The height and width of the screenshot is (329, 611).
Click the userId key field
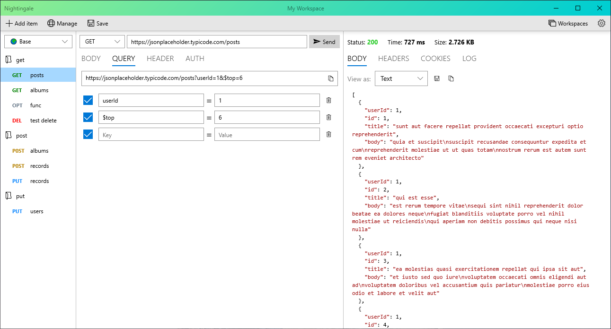(151, 100)
